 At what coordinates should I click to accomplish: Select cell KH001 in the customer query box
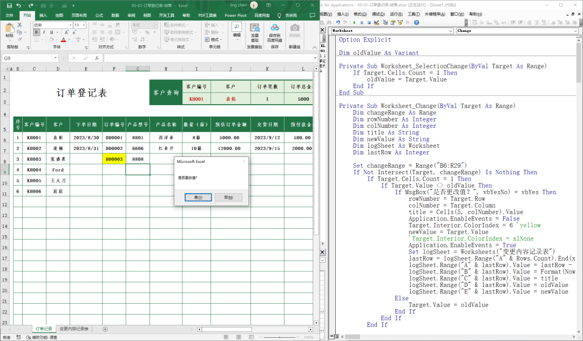tap(196, 99)
